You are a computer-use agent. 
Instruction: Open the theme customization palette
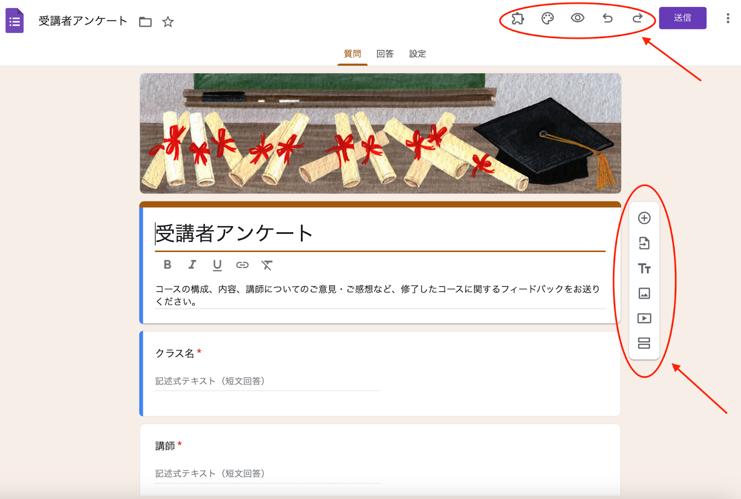click(x=547, y=19)
